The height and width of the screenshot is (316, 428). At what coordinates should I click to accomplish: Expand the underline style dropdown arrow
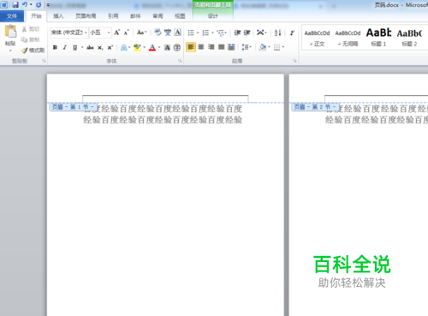pos(82,47)
